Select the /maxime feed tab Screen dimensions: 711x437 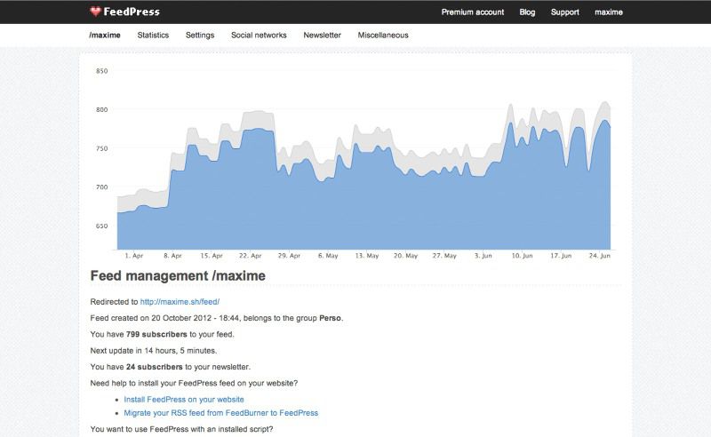(x=105, y=36)
